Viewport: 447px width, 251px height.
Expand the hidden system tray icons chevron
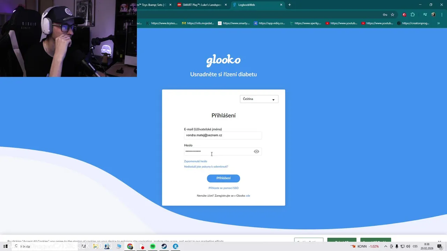pyautogui.click(x=386, y=246)
